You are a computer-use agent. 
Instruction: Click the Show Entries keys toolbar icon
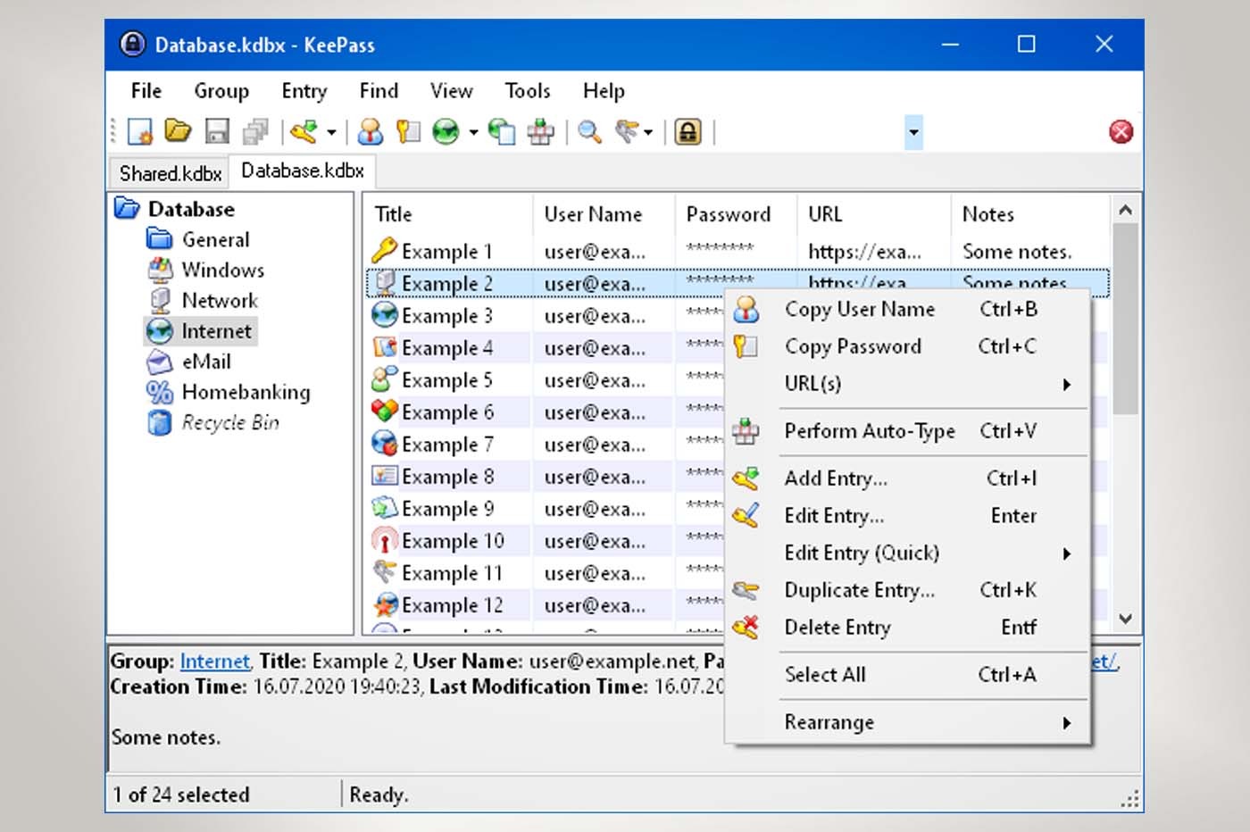(x=629, y=132)
